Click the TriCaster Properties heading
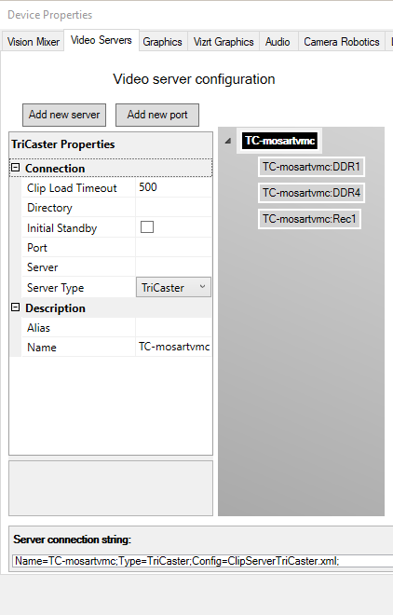This screenshot has height=615, width=393. [63, 144]
